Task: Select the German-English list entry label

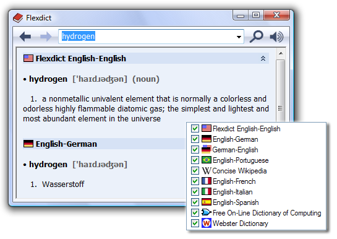Action: [235, 150]
